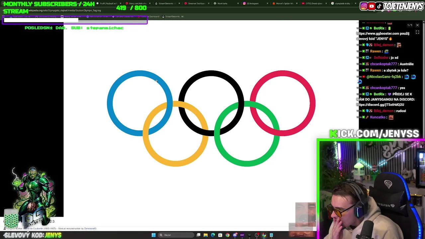
Task: Open Microsoft Edge from the taskbar
Action: (213, 235)
